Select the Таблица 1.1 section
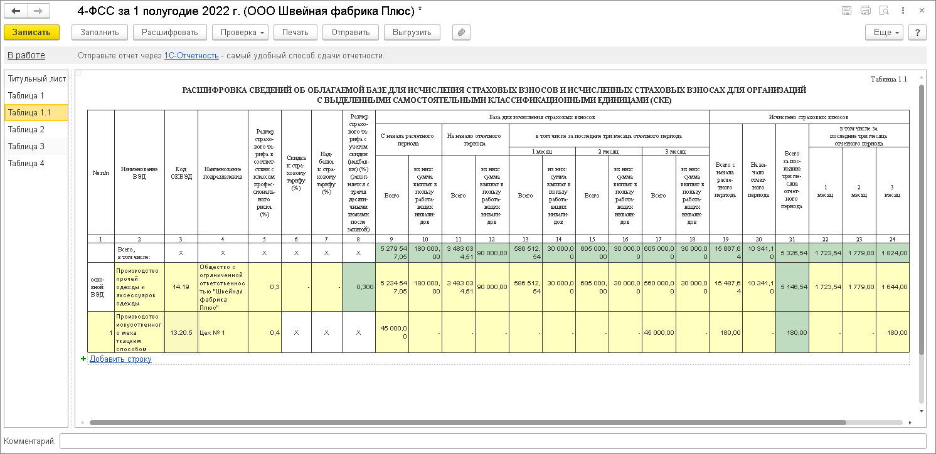 tap(36, 112)
